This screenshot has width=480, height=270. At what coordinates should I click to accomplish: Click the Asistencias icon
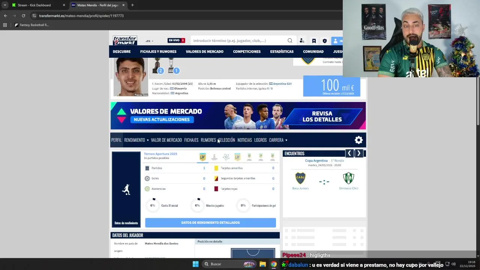coord(147,189)
